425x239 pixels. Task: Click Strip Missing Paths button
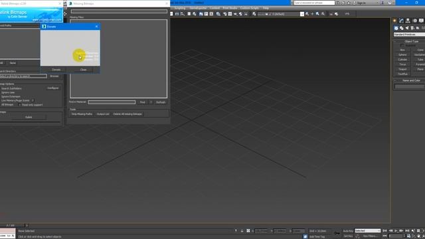pos(82,114)
